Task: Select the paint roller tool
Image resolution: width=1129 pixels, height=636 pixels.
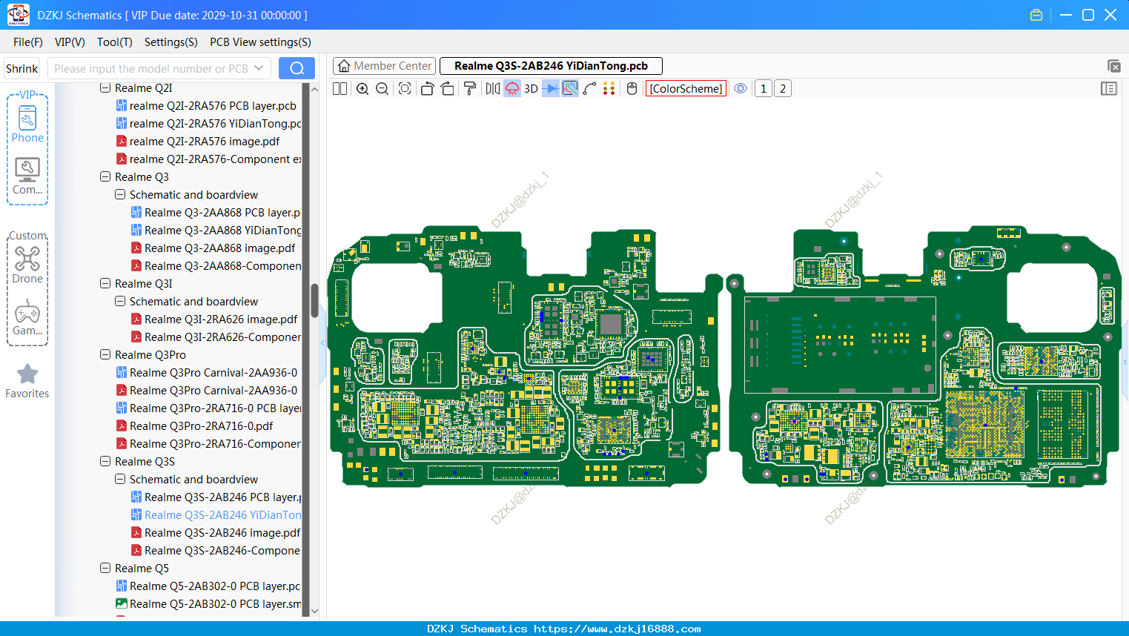Action: pos(470,89)
